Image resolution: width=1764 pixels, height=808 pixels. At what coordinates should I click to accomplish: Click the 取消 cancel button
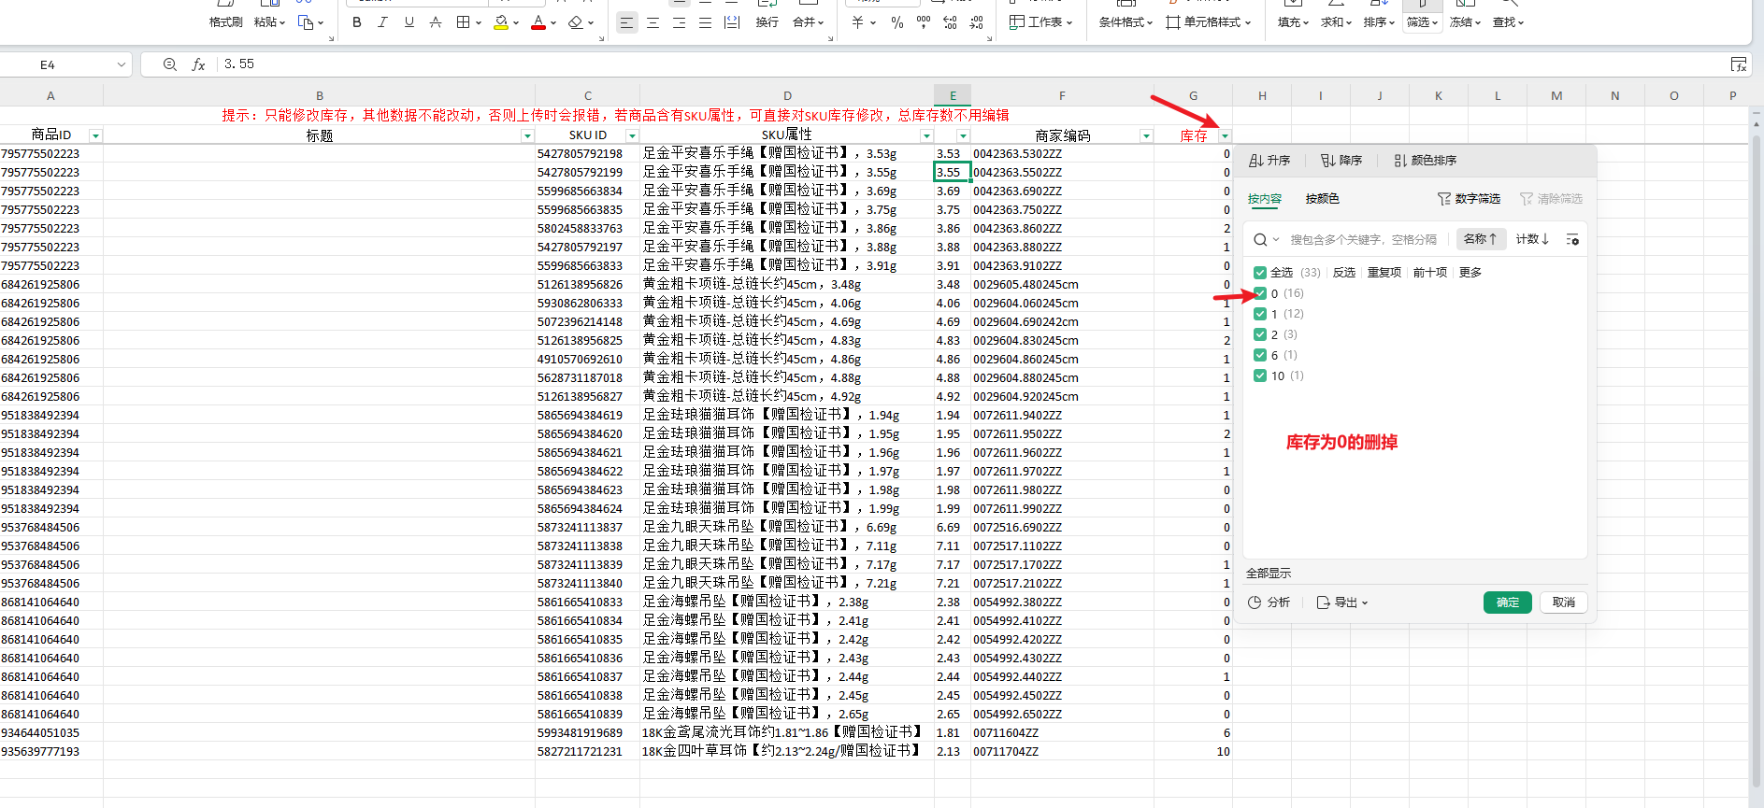(1563, 602)
